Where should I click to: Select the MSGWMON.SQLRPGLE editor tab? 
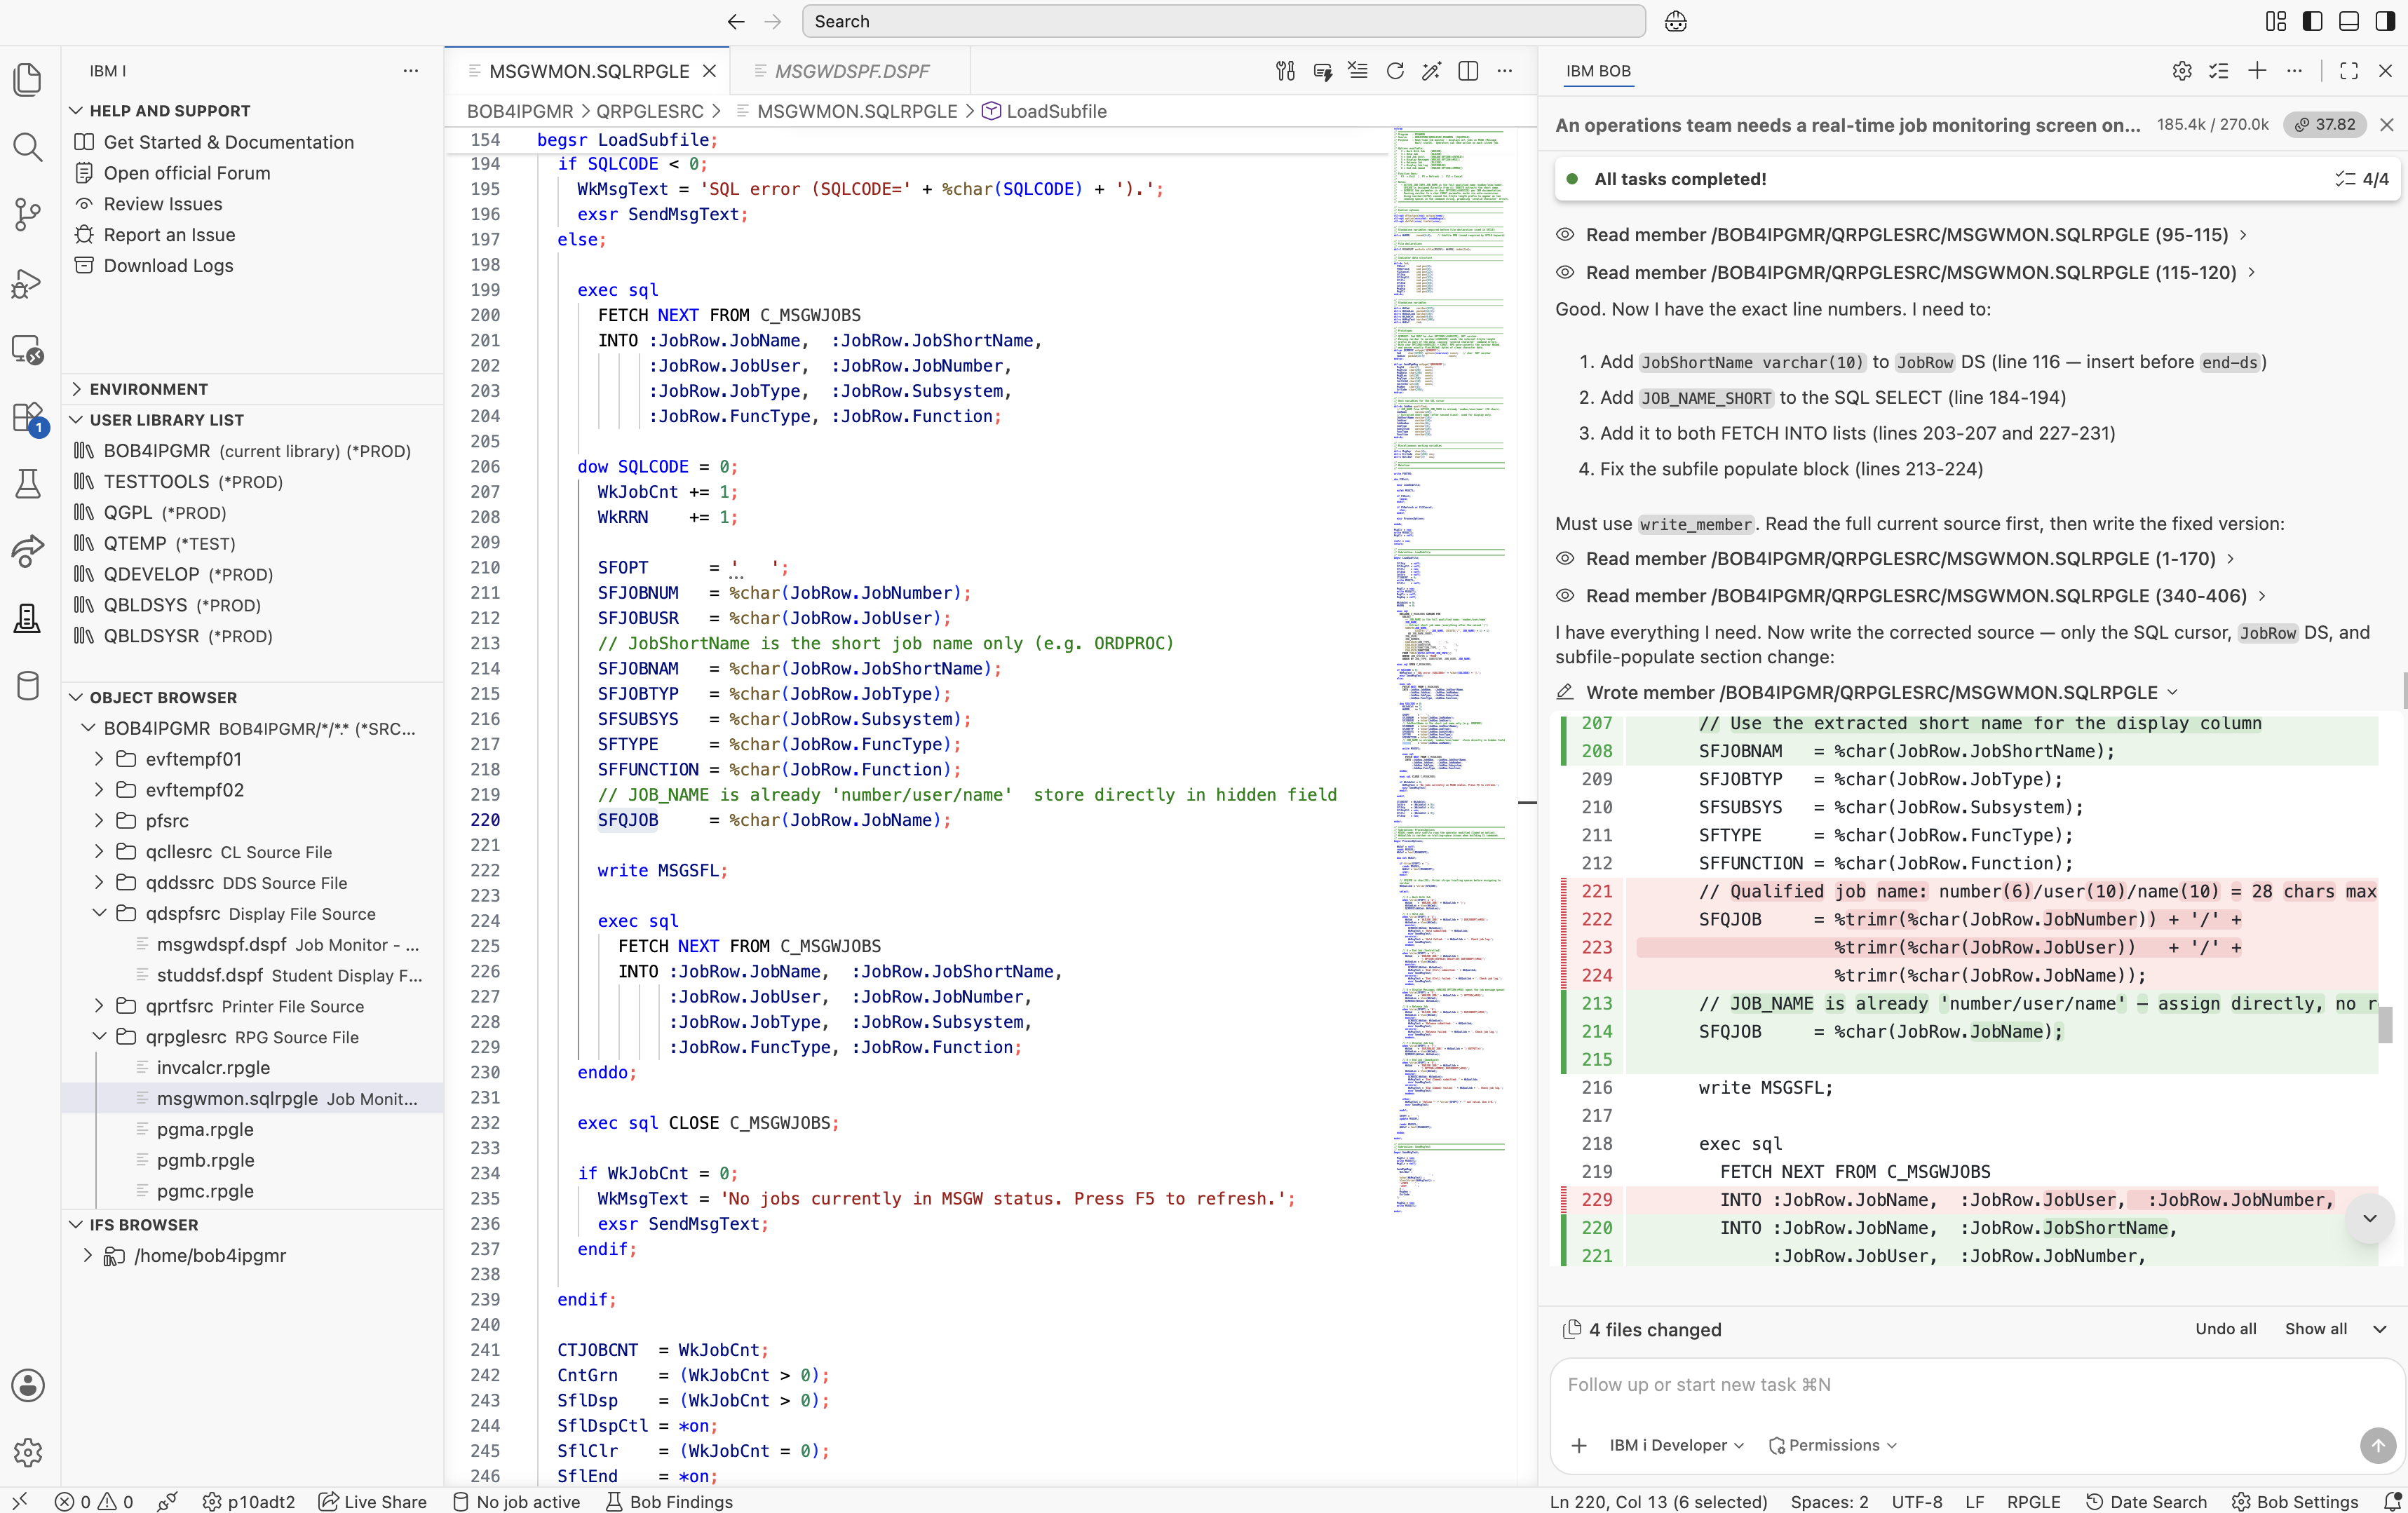point(588,71)
